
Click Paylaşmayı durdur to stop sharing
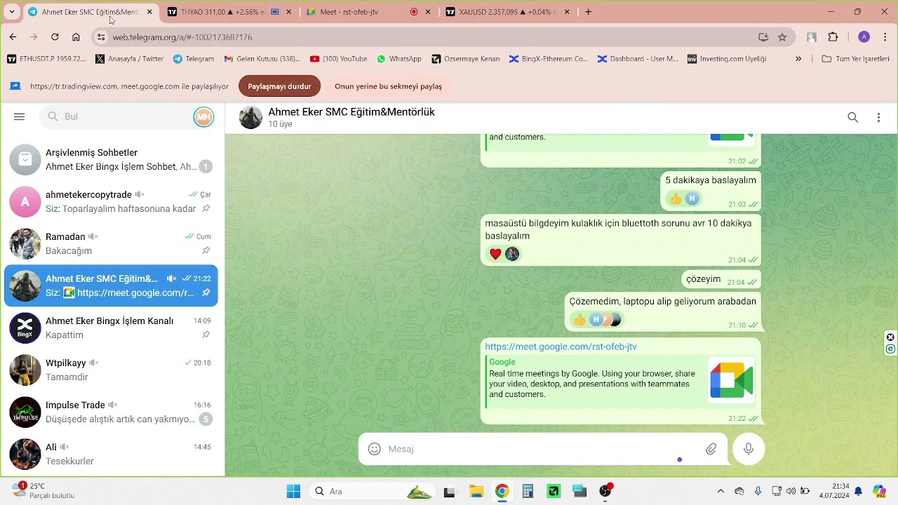[x=279, y=86]
